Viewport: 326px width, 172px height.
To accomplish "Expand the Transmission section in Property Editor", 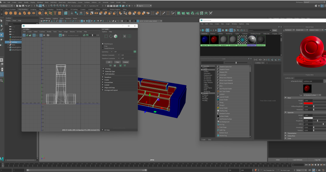I will (x=292, y=133).
